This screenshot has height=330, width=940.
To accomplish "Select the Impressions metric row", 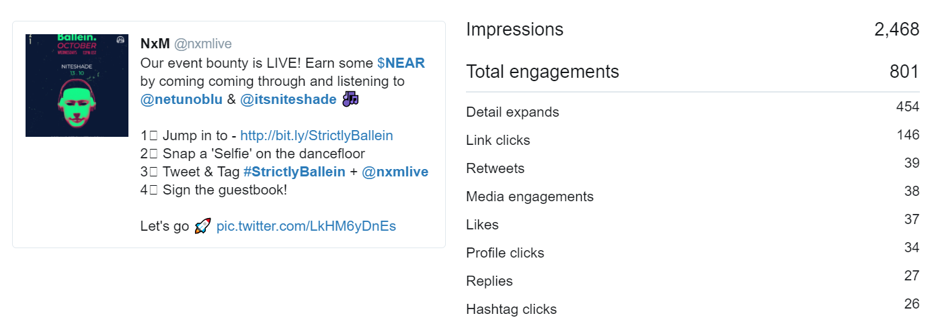I will [x=693, y=30].
